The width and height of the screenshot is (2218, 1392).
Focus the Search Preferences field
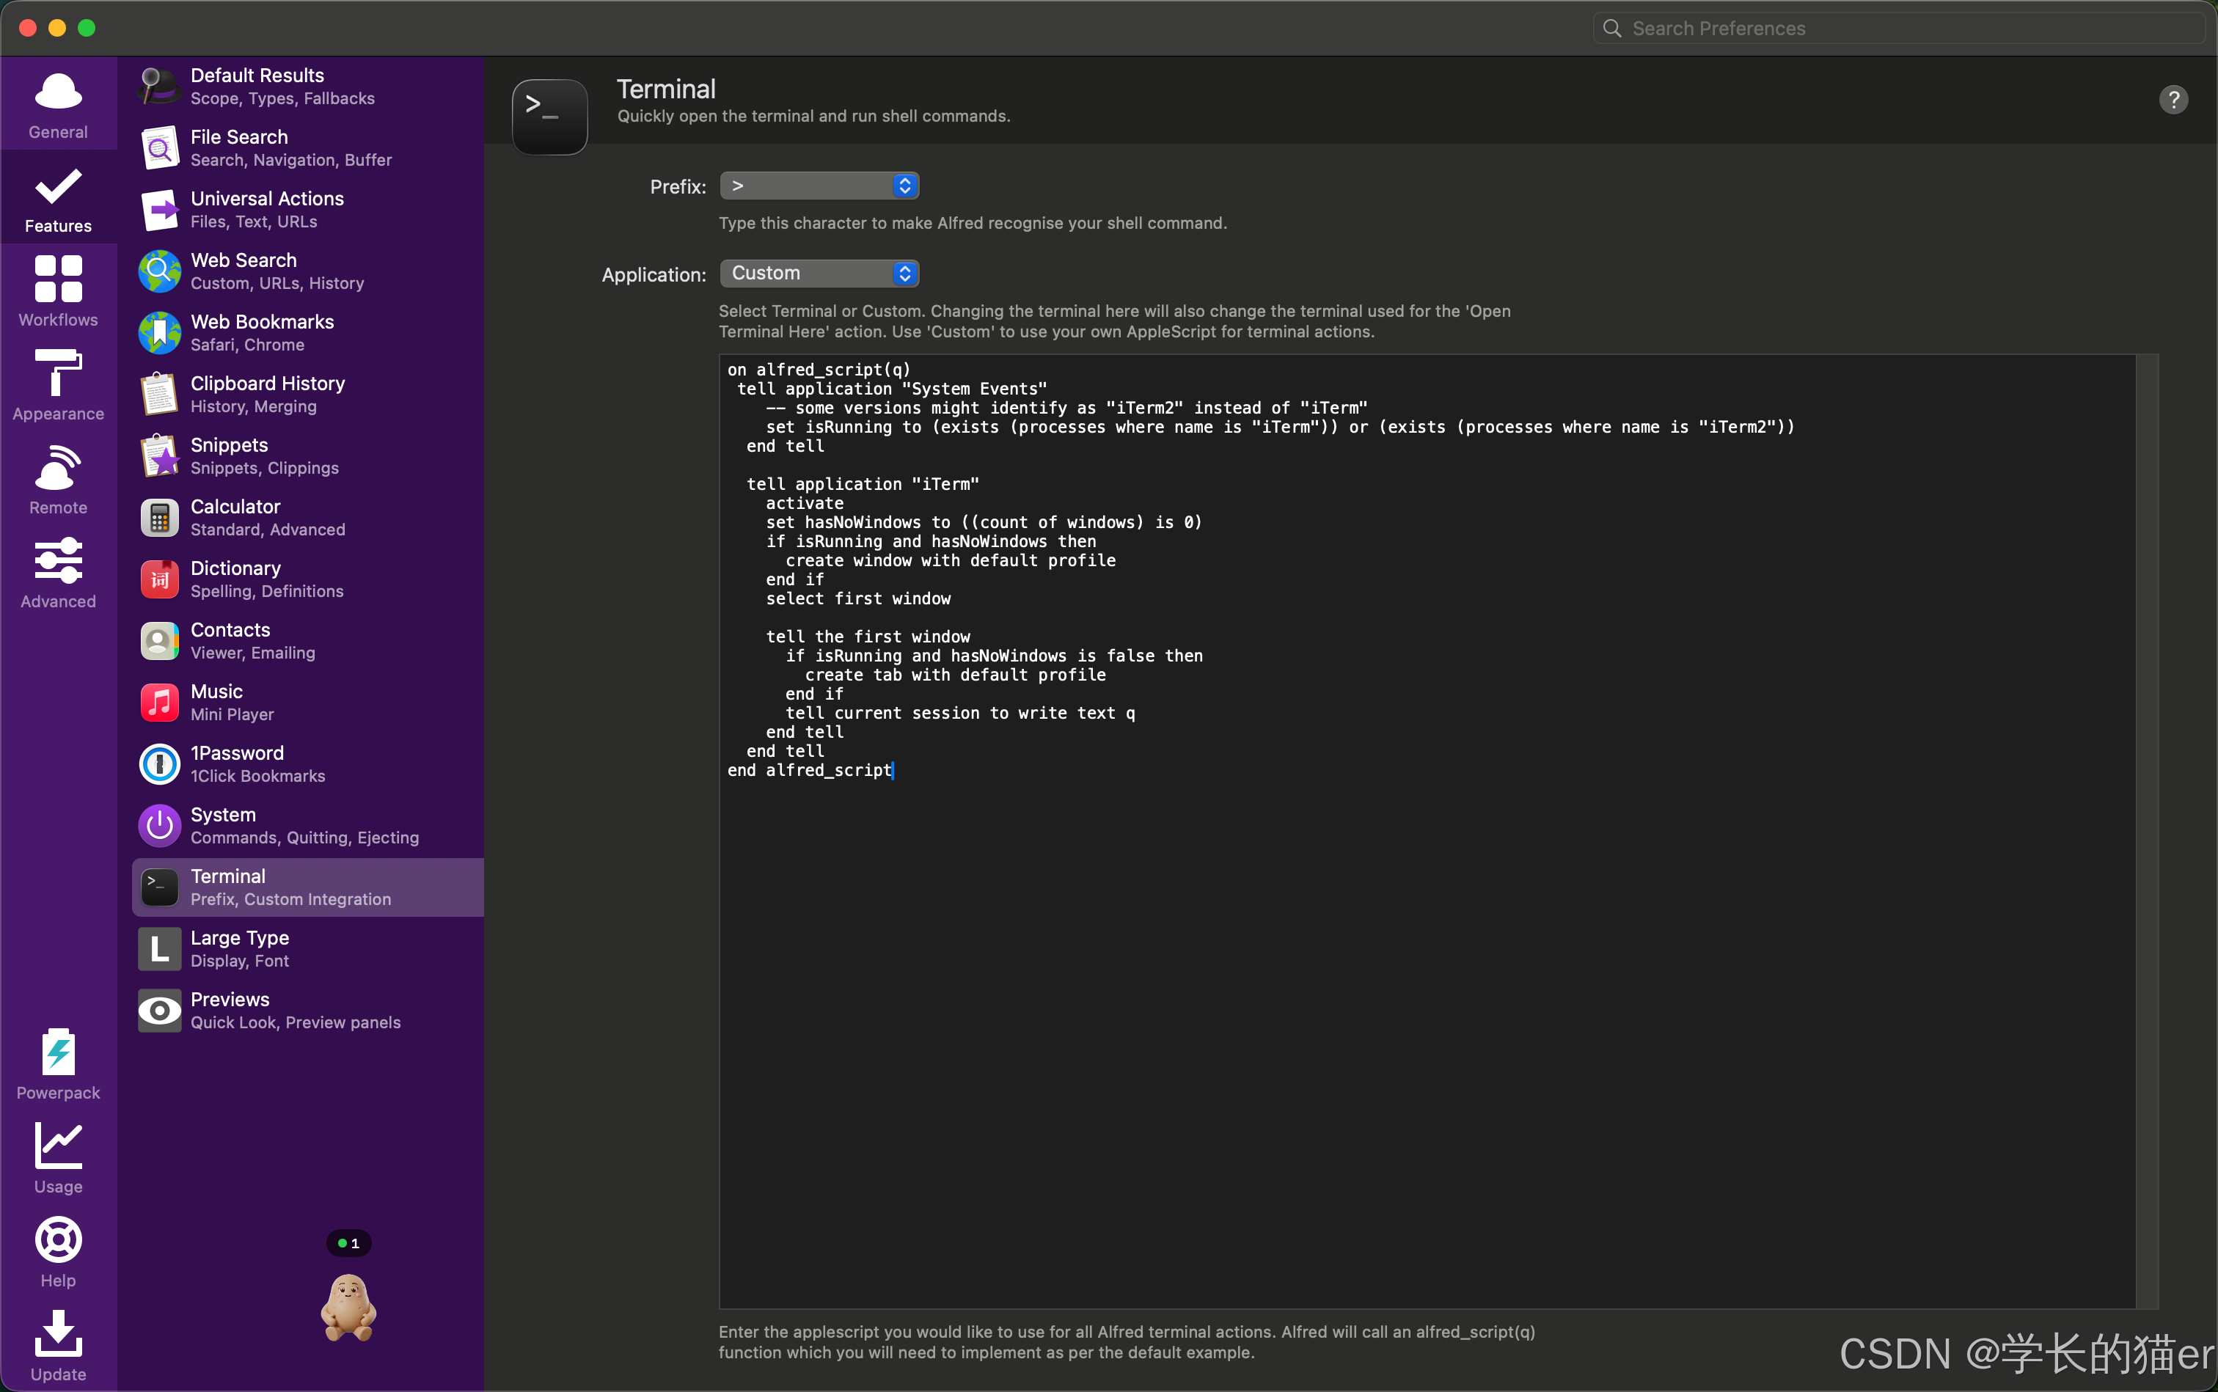pyautogui.click(x=1898, y=29)
